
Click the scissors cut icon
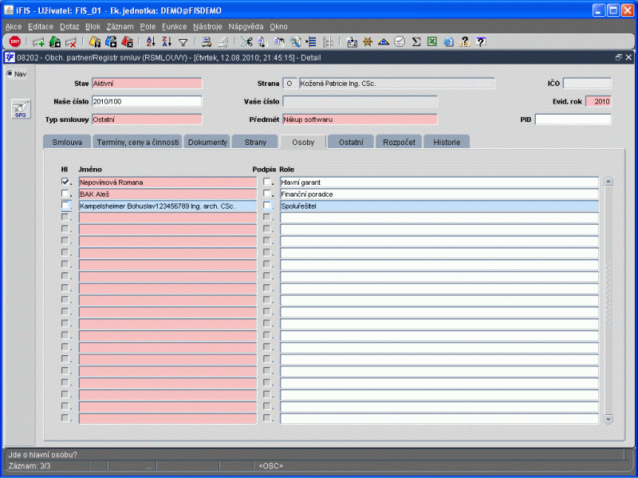click(x=246, y=41)
